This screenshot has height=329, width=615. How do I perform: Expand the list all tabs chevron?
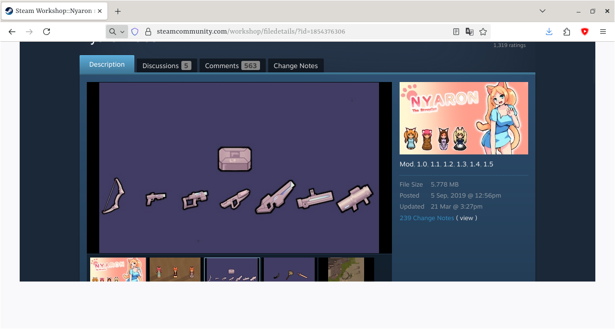pyautogui.click(x=543, y=11)
